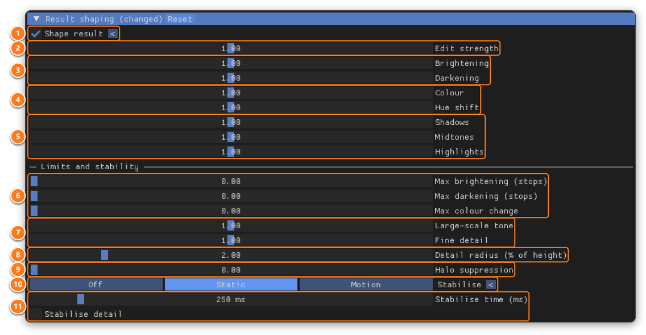Click the Hue shift slider
The height and width of the screenshot is (335, 646).
(x=231, y=108)
